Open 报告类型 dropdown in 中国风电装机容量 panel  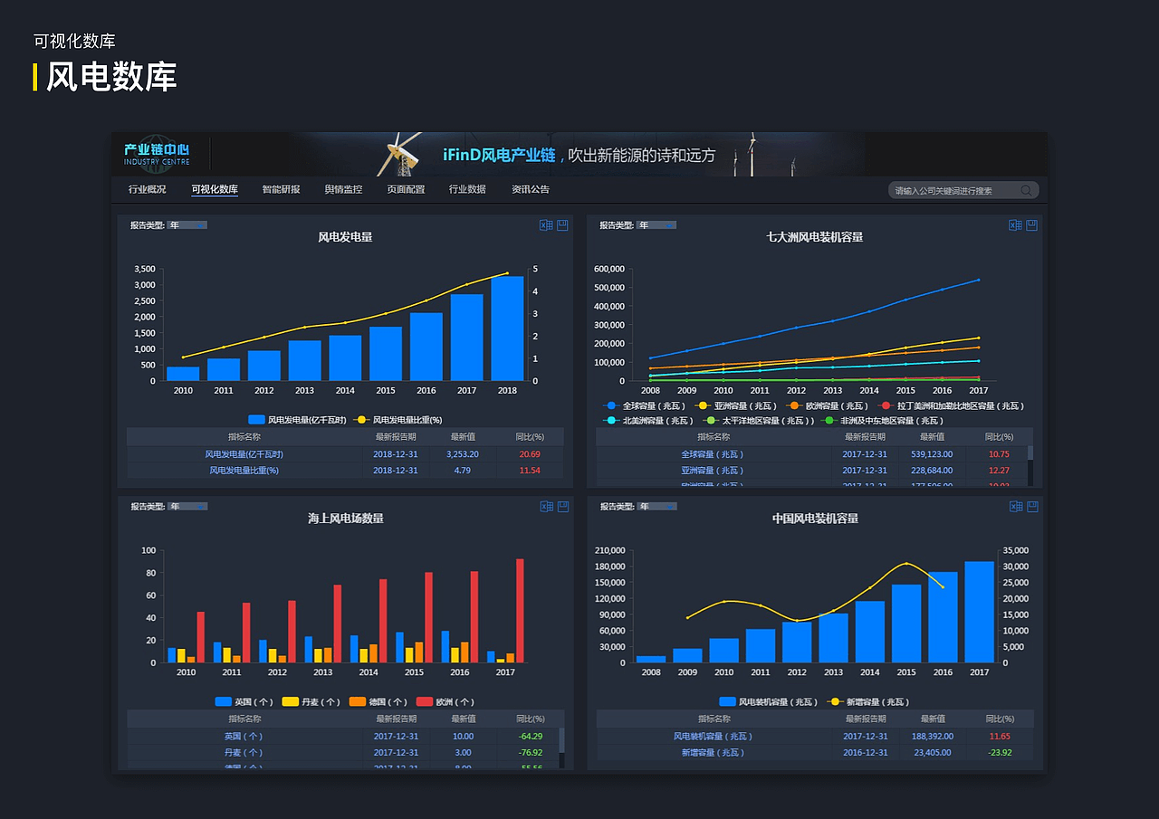pyautogui.click(x=656, y=507)
